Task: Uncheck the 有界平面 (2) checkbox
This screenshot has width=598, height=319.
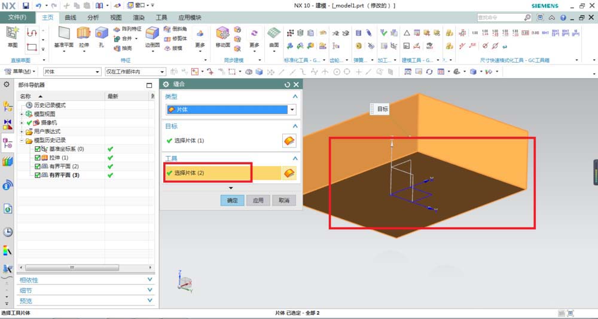Action: pos(37,167)
